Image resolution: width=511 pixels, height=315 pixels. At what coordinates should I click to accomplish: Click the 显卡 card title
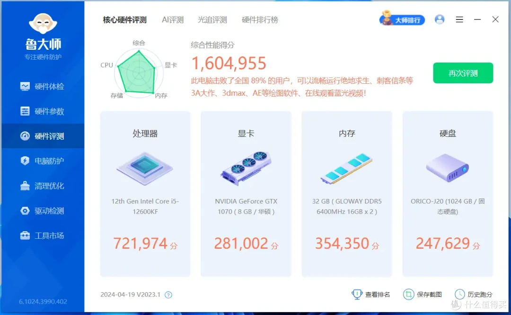pyautogui.click(x=246, y=134)
